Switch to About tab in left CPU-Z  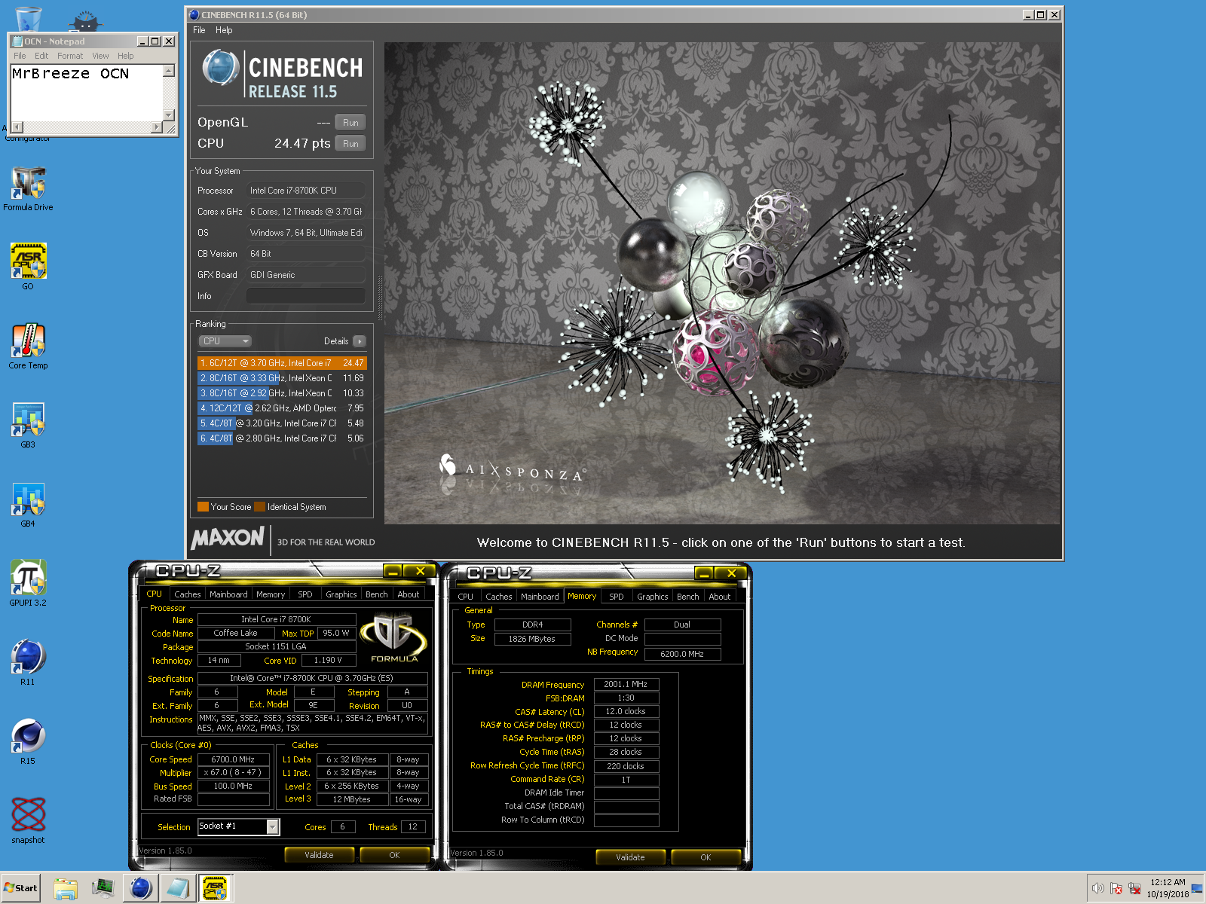point(409,594)
